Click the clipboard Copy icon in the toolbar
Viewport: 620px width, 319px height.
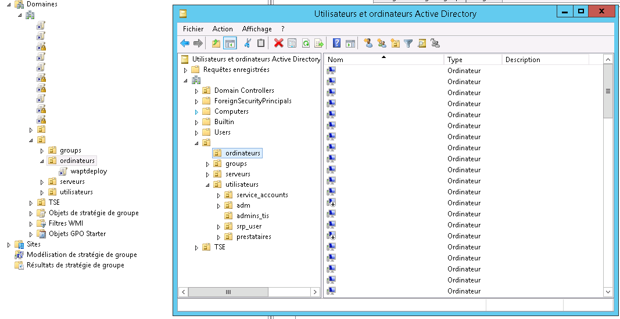point(260,43)
